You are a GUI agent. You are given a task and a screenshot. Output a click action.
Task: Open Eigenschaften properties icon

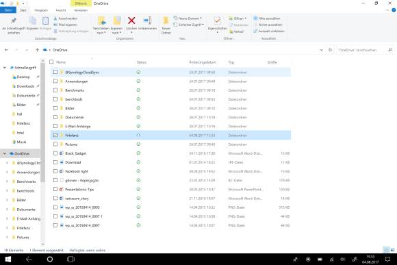pyautogui.click(x=217, y=21)
